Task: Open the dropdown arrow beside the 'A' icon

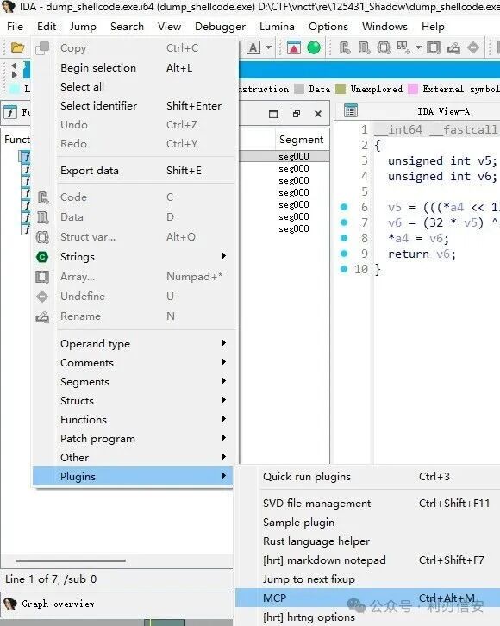Action: tap(269, 48)
